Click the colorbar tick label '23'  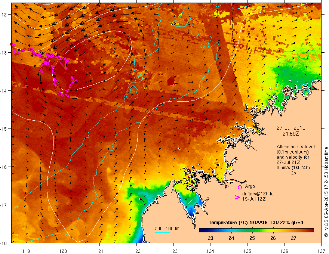[x=210, y=238]
